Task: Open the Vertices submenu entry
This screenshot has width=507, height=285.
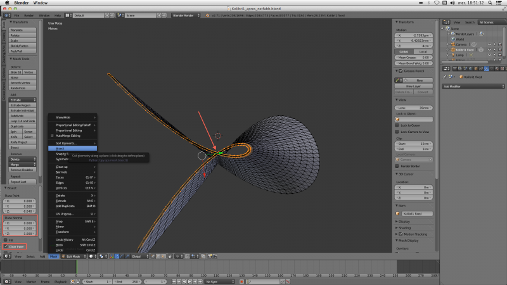Action: coord(72,187)
